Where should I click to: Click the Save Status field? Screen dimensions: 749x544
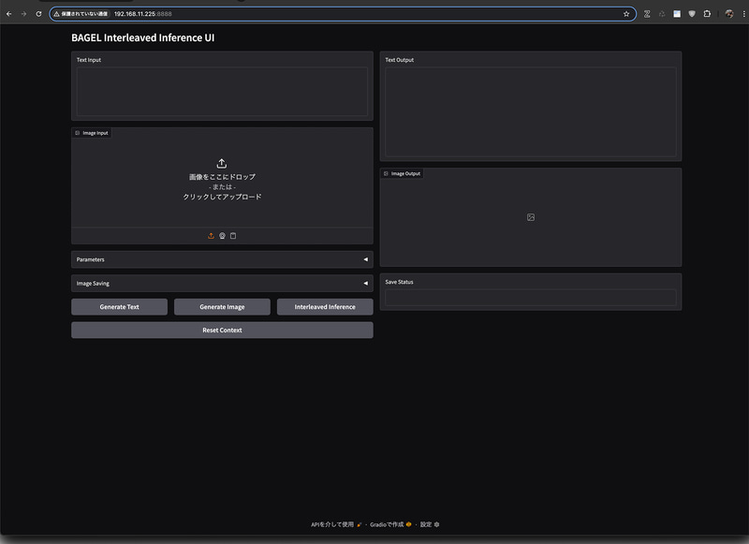click(531, 298)
